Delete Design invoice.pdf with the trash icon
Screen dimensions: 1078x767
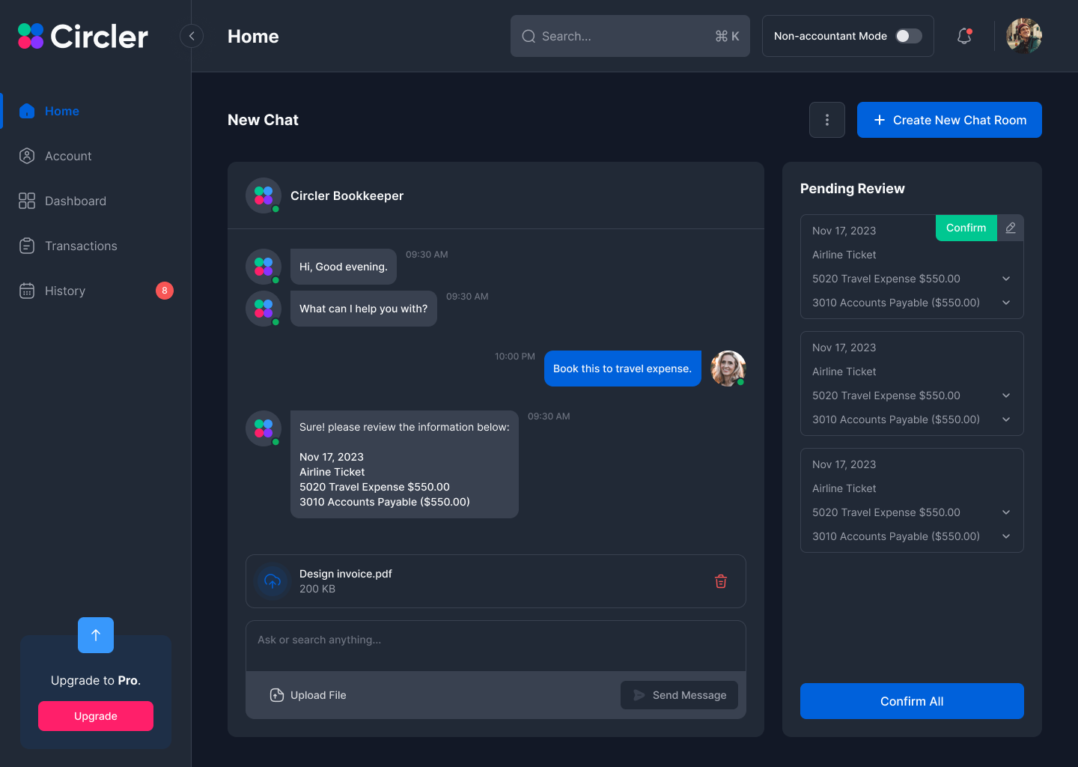[x=720, y=581]
